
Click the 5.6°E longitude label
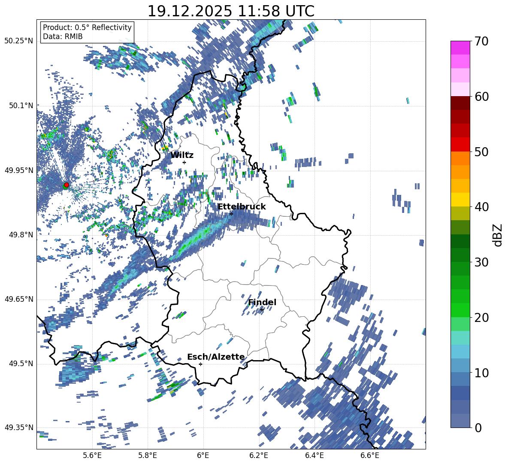[92, 455]
